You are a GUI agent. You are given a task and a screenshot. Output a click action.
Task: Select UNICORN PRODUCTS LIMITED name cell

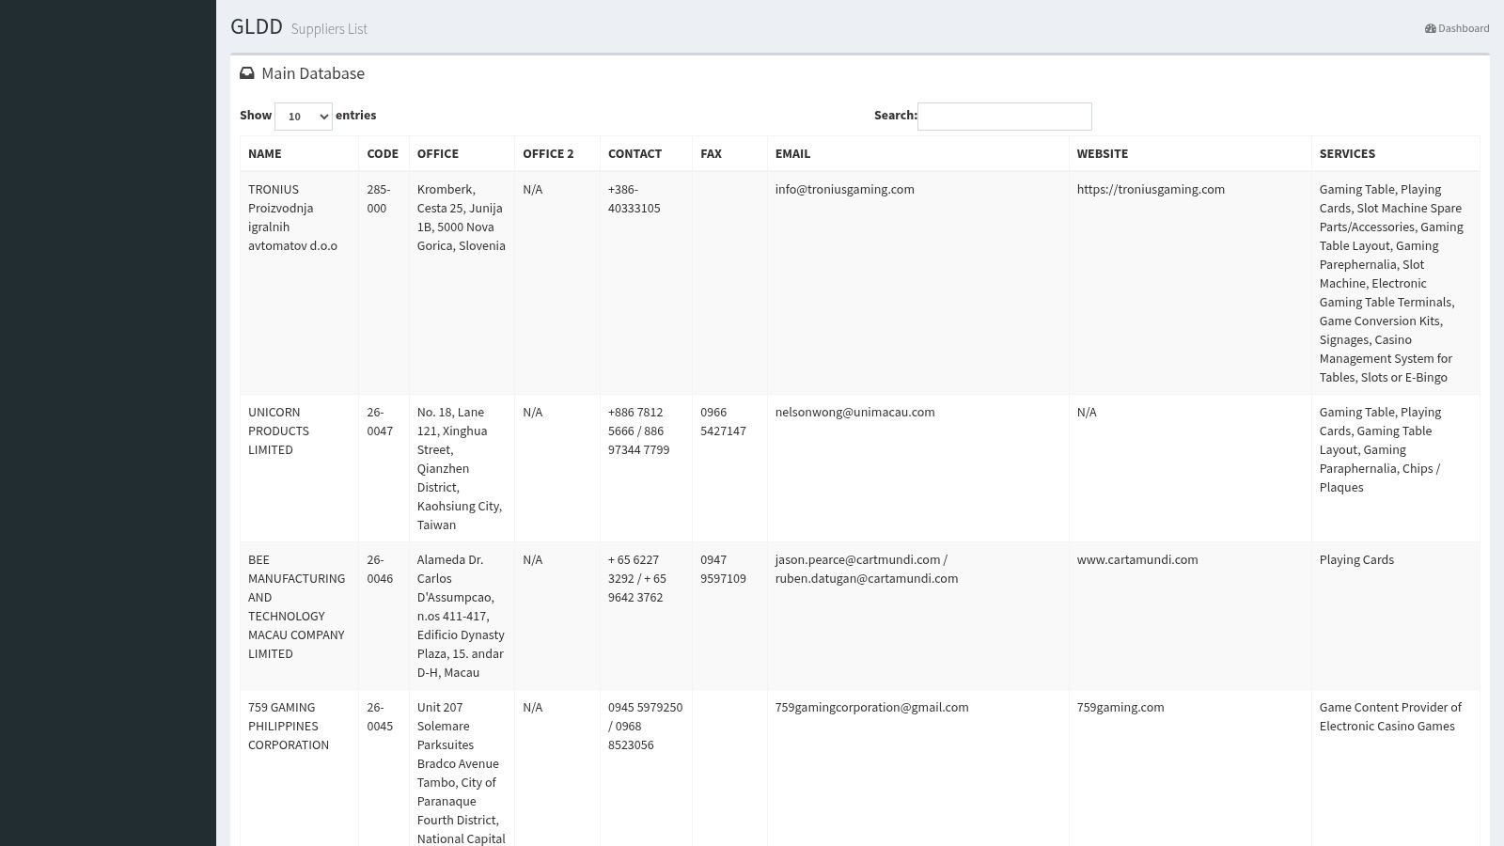pos(299,468)
